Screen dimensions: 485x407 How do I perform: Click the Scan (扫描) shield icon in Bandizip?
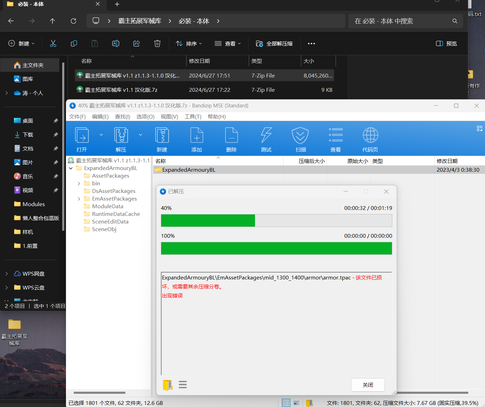click(301, 136)
